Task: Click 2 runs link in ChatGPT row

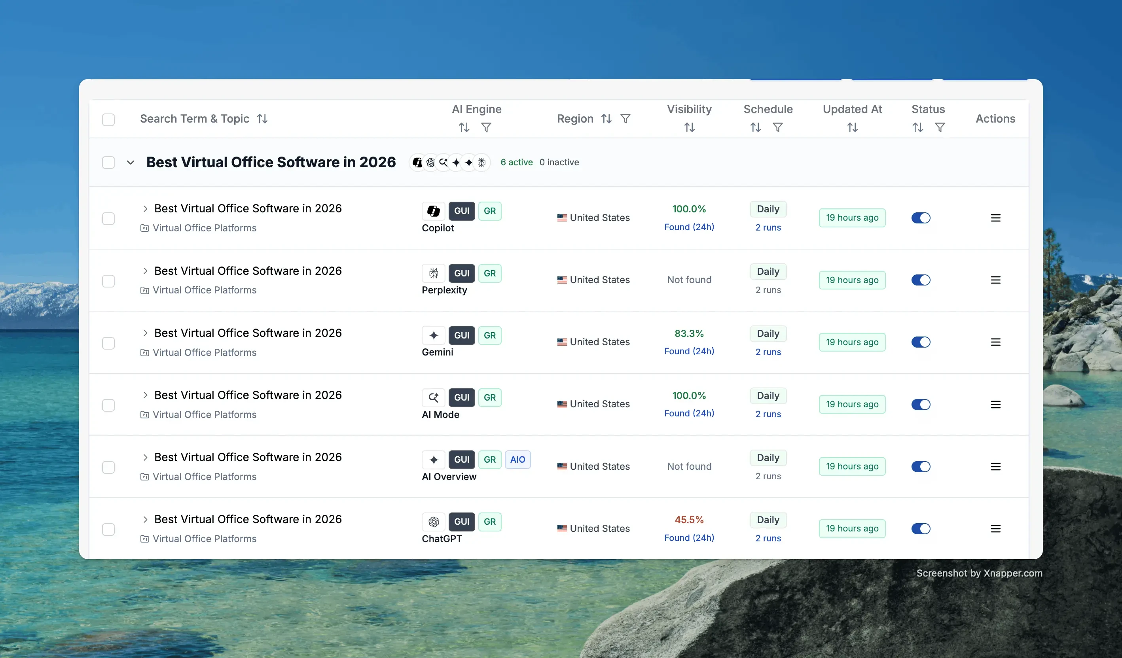Action: pos(768,538)
